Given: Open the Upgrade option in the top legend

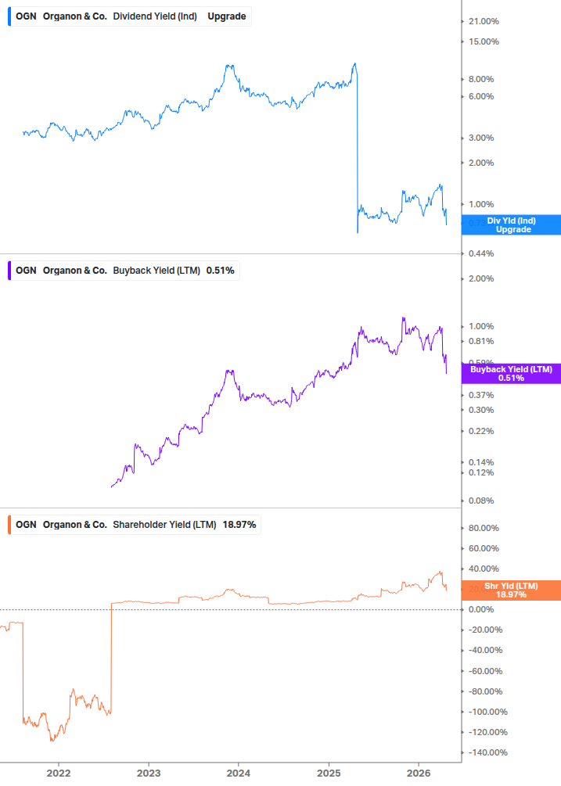Looking at the screenshot, I should click(227, 16).
